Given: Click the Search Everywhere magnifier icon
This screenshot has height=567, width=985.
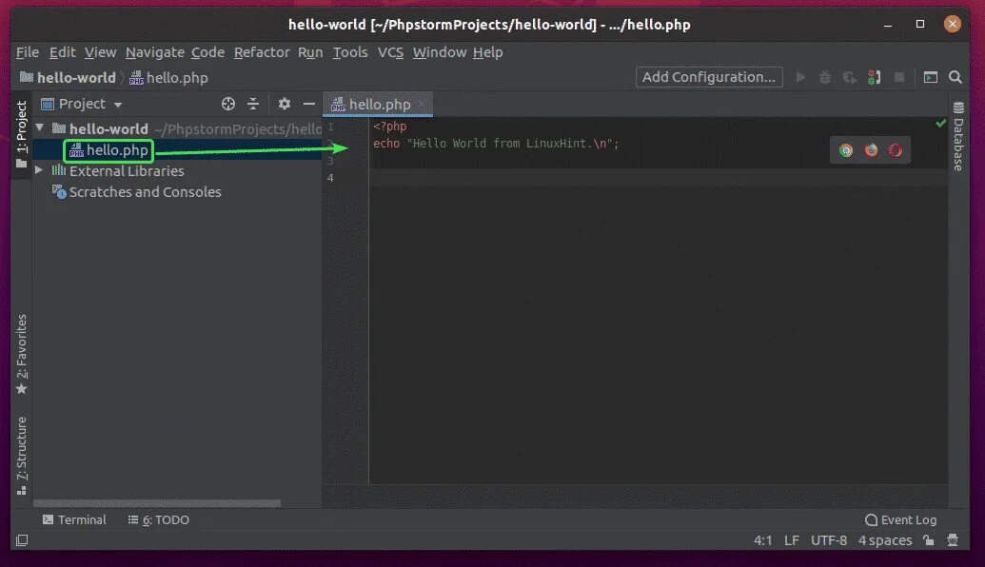Looking at the screenshot, I should 955,77.
